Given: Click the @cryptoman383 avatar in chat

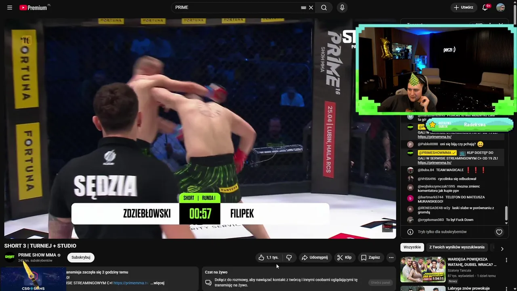Looking at the screenshot, I should pyautogui.click(x=410, y=220).
